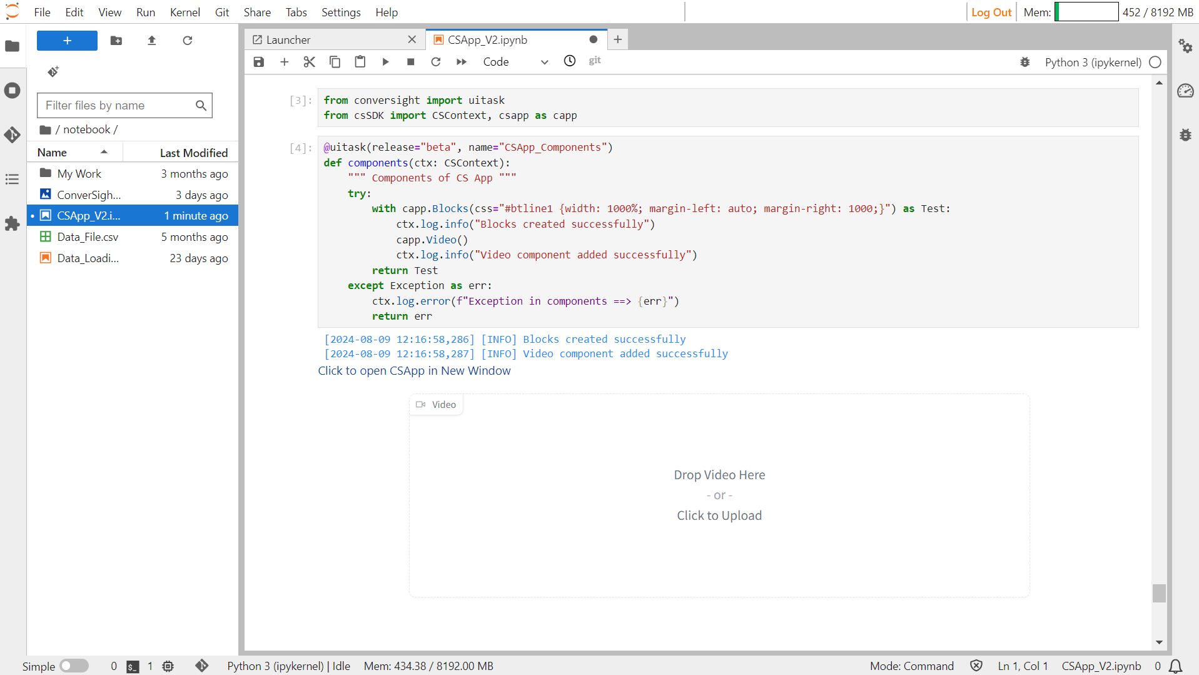Select Data_Loadi... notebook file

[x=133, y=258]
